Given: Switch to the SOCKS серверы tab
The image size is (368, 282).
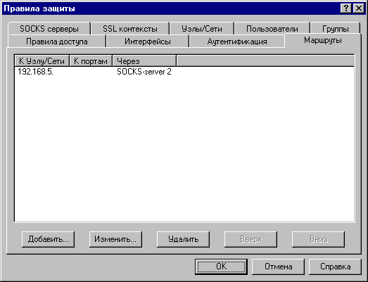Looking at the screenshot, I should 49,29.
